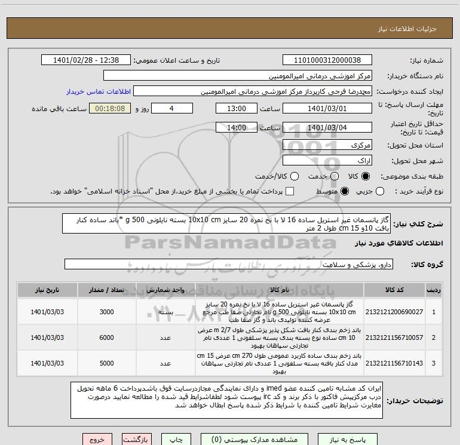This screenshot has width=460, height=445.
Task: Choose جزیی purchase process radio
Action: click(379, 191)
